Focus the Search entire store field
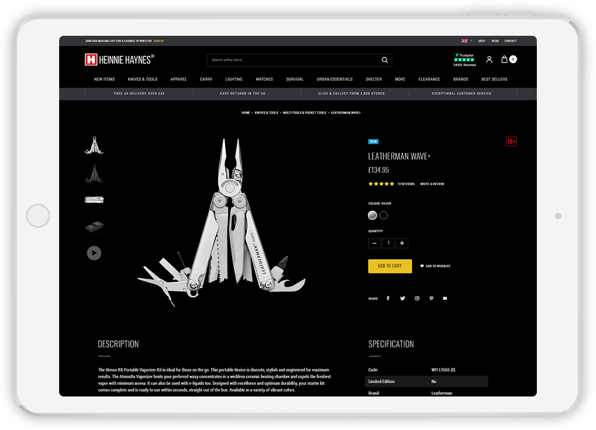The image size is (596, 430). point(295,60)
